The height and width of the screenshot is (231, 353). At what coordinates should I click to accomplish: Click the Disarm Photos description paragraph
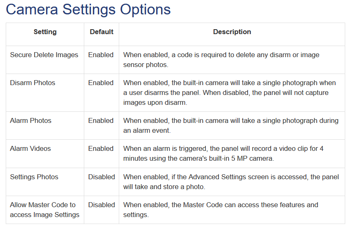click(x=229, y=92)
